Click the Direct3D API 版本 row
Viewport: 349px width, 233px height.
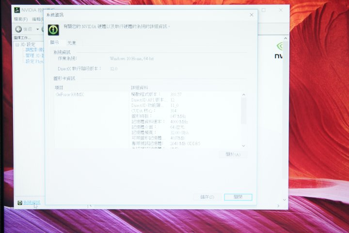153,100
